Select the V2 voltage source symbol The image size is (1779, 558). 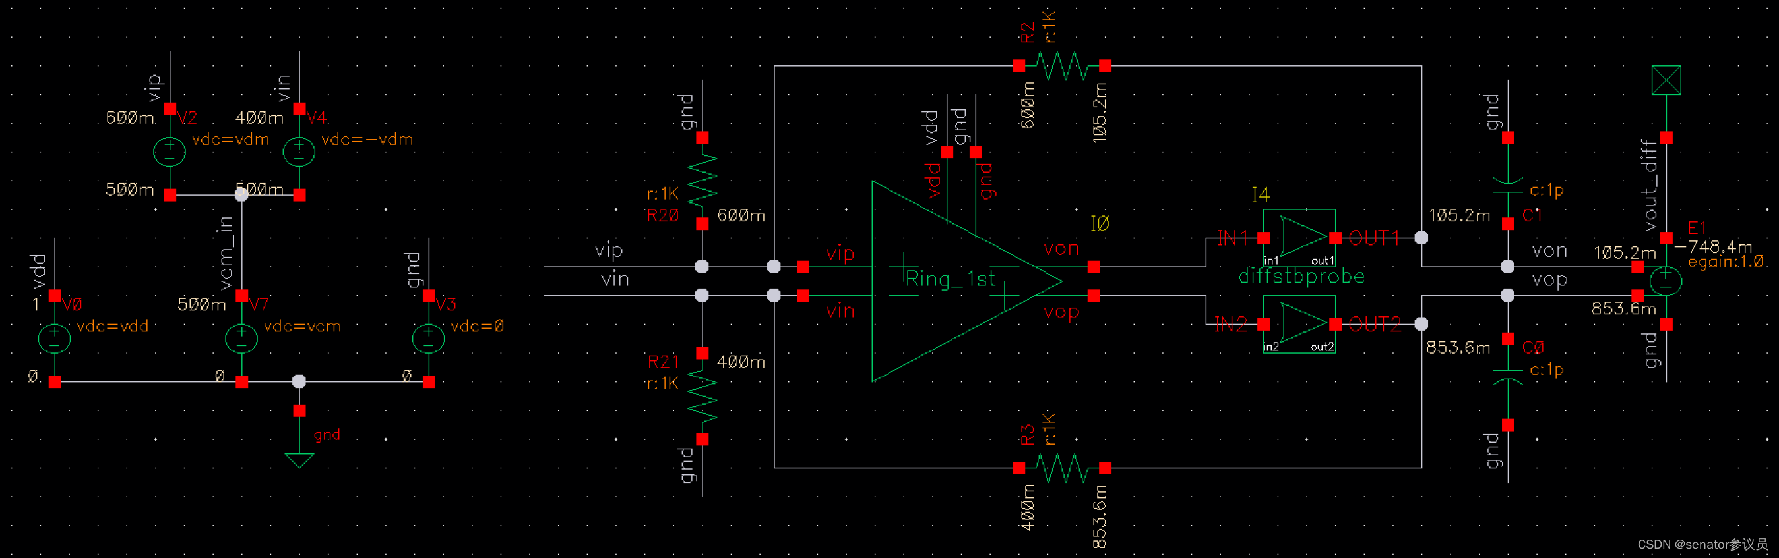170,152
